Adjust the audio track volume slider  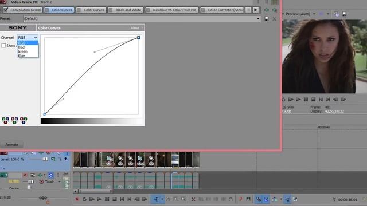pyautogui.click(x=30, y=181)
